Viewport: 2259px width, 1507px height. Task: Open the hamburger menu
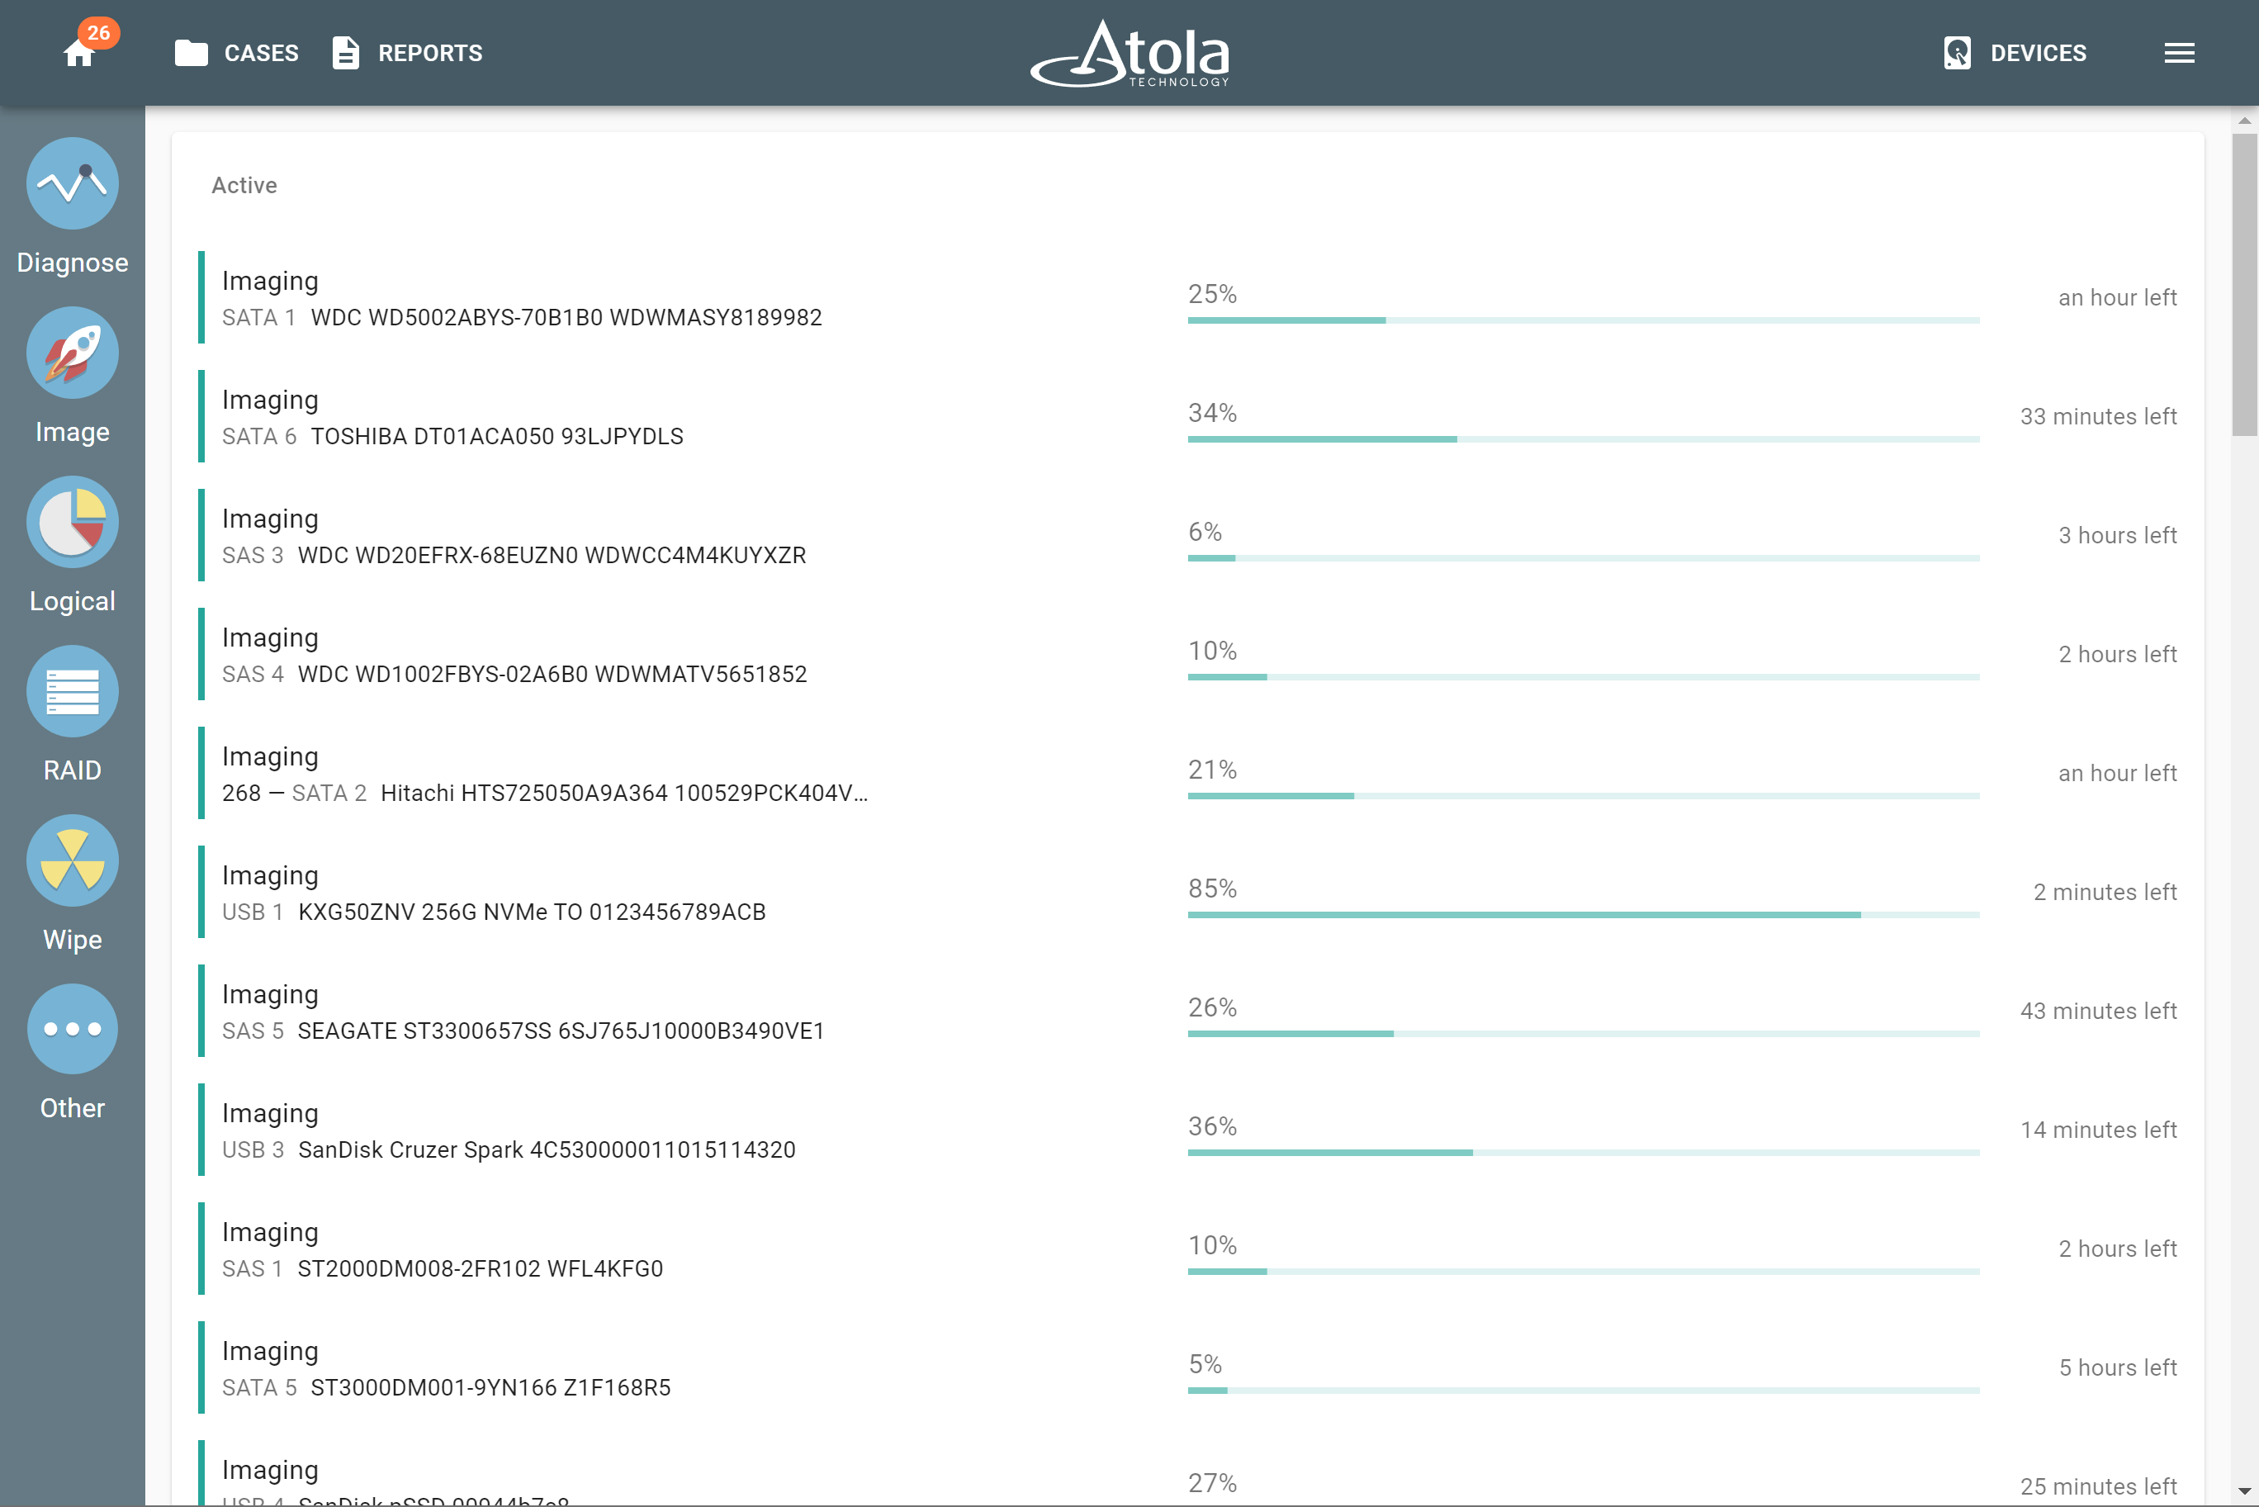[2178, 53]
